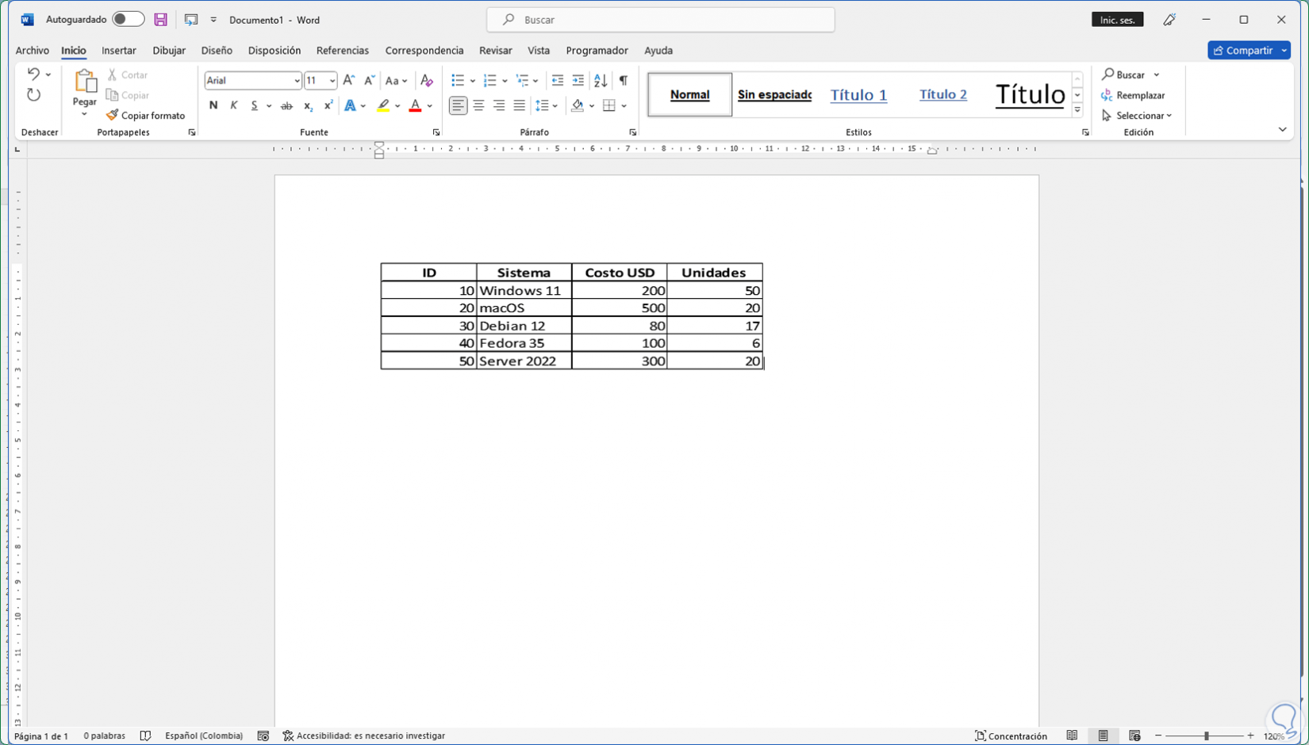Image resolution: width=1309 pixels, height=745 pixels.
Task: Expand the multilevel list dropdown
Action: point(536,80)
